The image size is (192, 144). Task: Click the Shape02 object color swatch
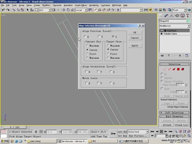pos(189,21)
